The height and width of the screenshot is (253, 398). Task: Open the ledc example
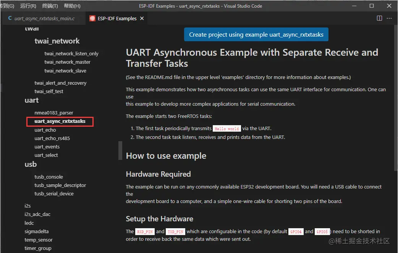(29, 223)
